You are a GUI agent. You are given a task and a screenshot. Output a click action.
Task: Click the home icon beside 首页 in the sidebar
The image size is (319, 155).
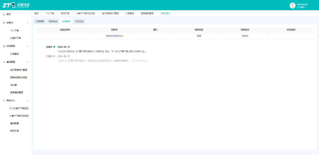(x=4, y=14)
